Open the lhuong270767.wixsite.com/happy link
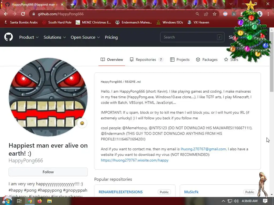Screen dimensions: 274x205 click(135, 160)
